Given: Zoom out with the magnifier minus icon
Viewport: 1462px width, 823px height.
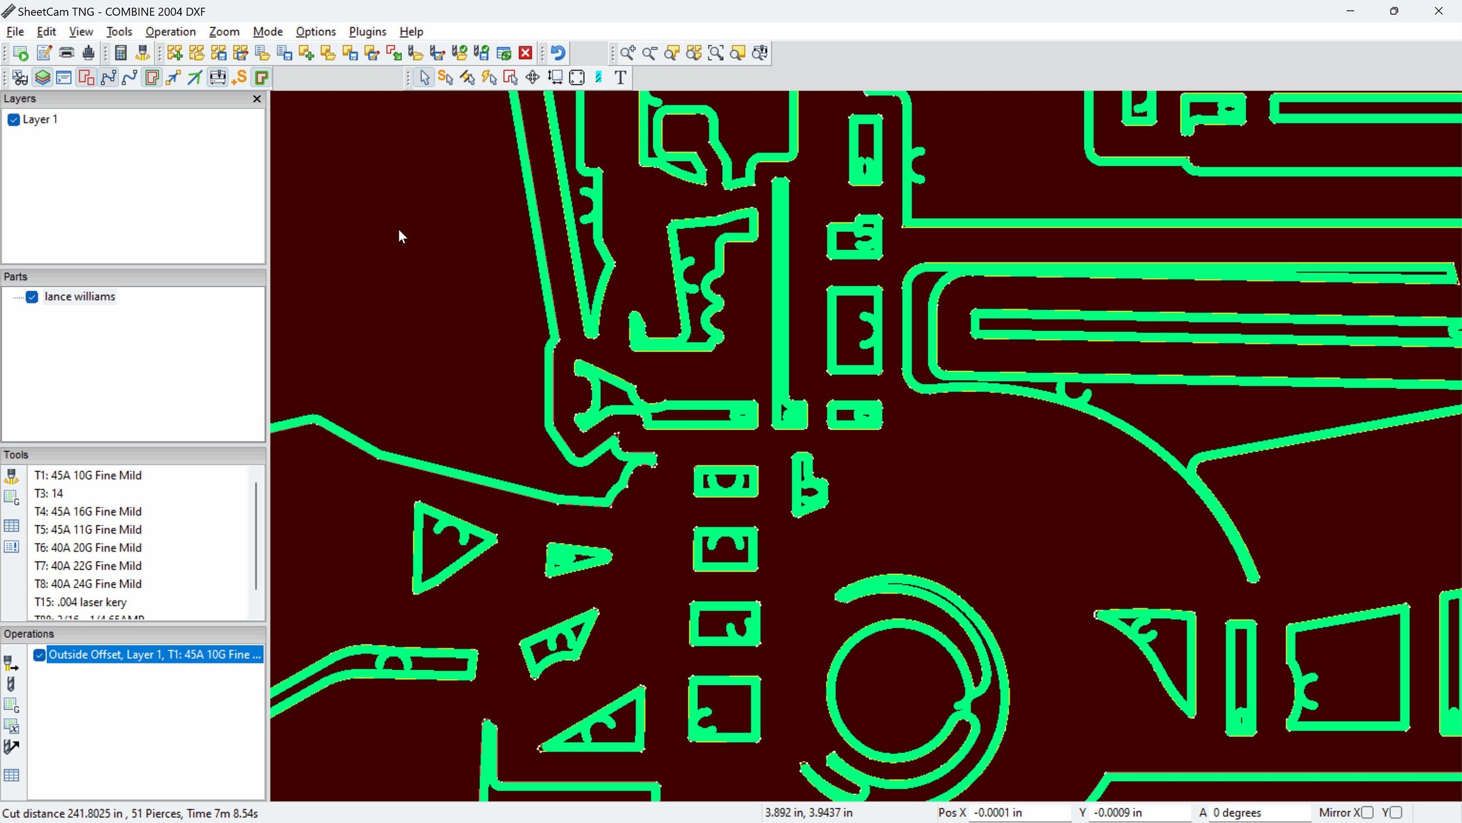Looking at the screenshot, I should tap(650, 53).
